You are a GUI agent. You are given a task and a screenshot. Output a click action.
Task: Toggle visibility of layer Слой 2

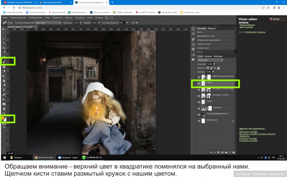point(199,84)
